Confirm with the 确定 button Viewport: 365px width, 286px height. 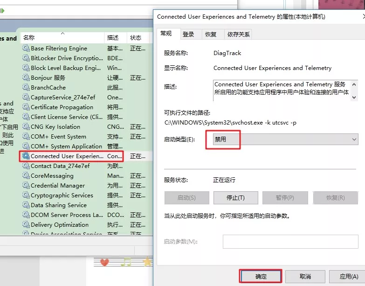(261, 276)
